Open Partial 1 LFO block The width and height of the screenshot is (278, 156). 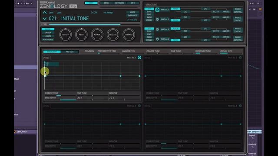pos(205,9)
